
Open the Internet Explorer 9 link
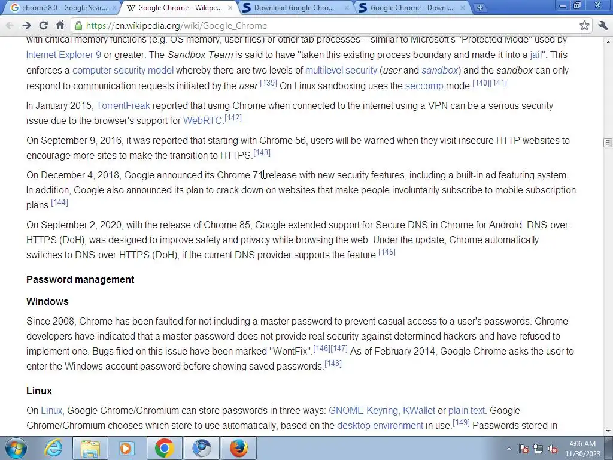(63, 55)
